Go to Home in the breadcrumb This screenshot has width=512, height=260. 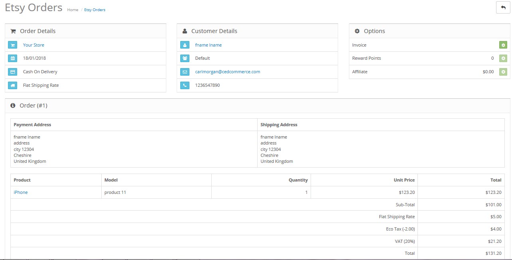pyautogui.click(x=73, y=10)
